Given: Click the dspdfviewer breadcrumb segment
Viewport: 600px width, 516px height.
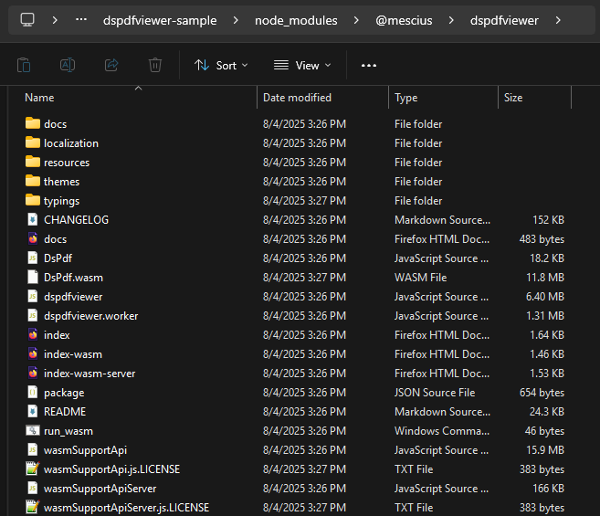Looking at the screenshot, I should pos(504,20).
